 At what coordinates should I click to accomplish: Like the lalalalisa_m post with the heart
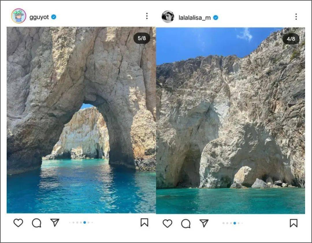(168, 223)
